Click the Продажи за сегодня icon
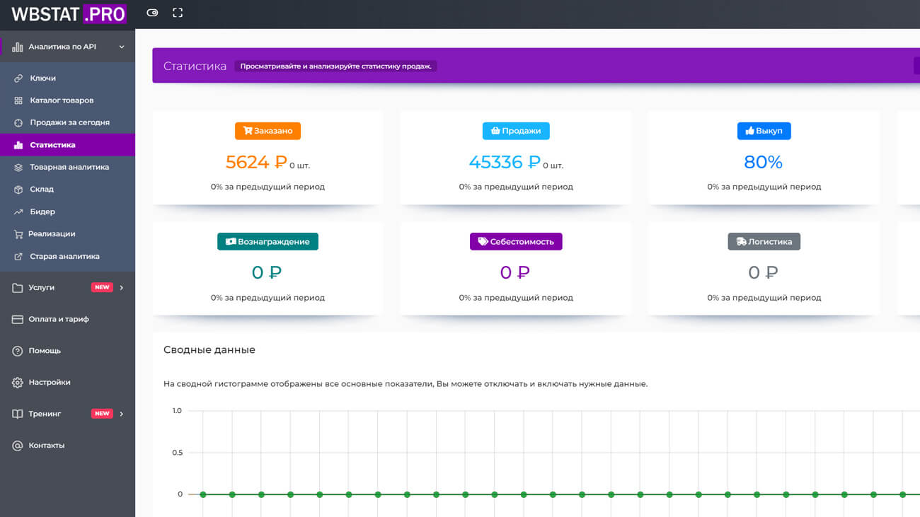 coord(18,122)
